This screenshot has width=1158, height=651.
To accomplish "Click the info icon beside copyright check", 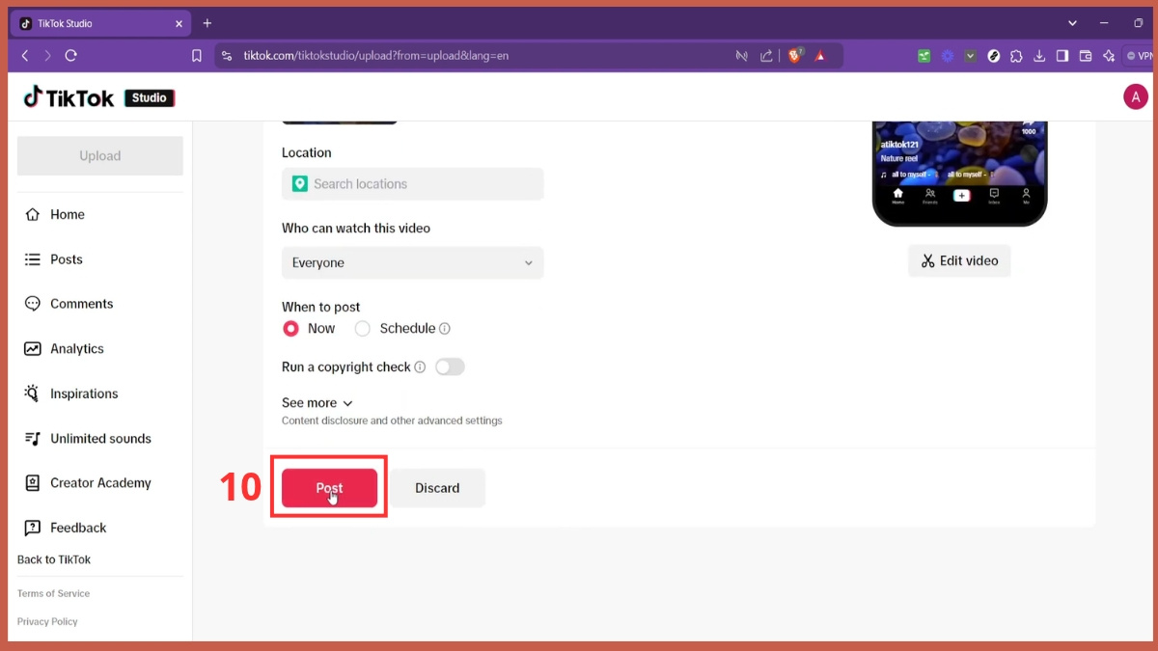I will 420,367.
